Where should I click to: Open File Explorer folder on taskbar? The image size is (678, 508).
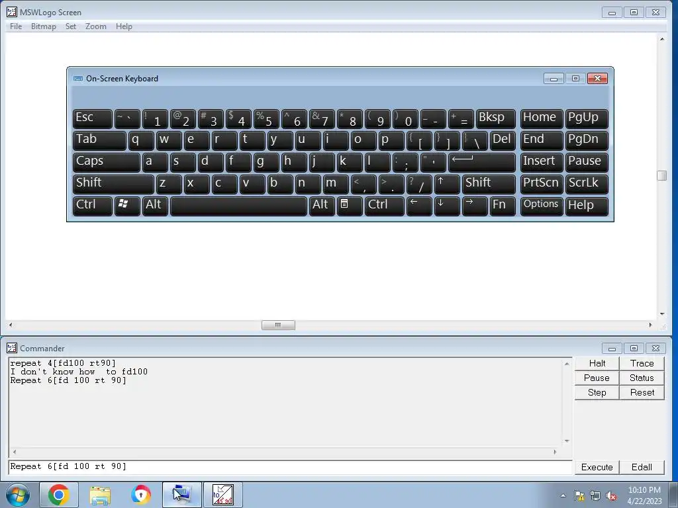coord(100,495)
